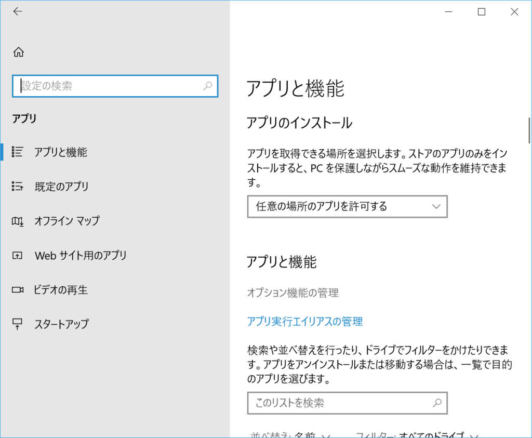Open the フィルター drives dropdown

417,434
